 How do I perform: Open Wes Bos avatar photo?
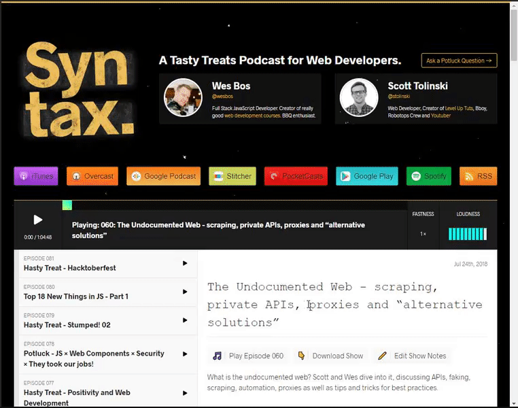tap(183, 97)
